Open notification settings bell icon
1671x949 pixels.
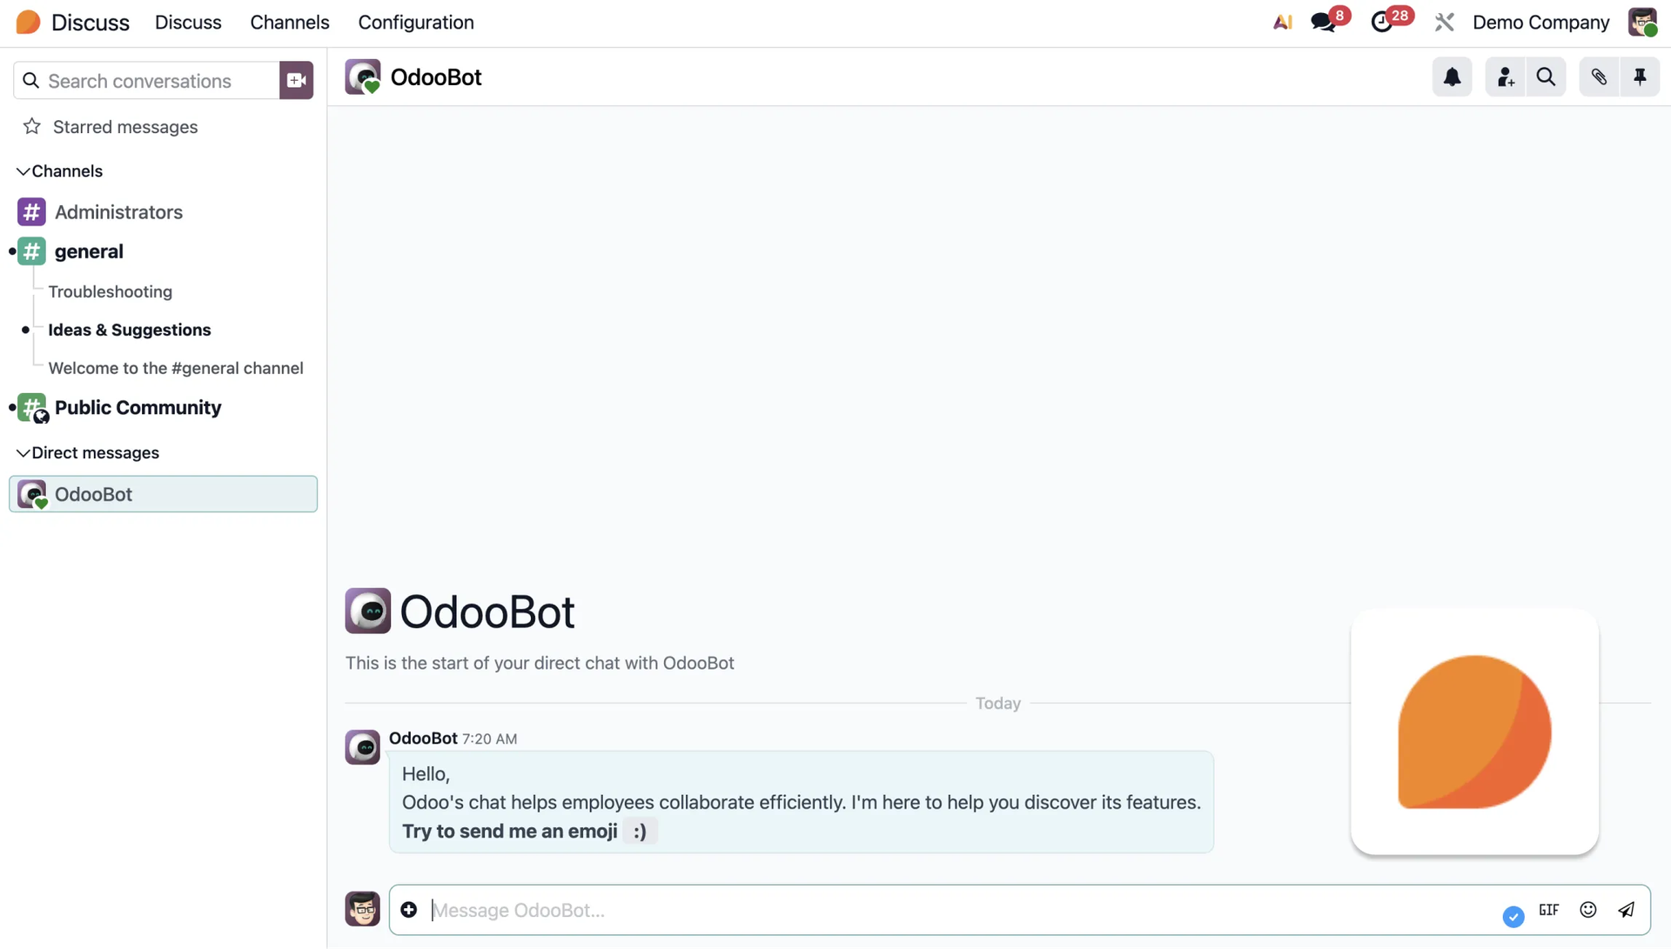coord(1452,77)
